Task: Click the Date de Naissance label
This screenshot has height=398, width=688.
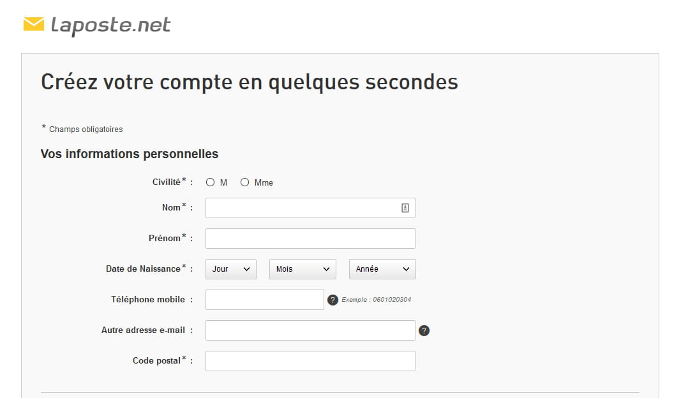Action: tap(143, 269)
